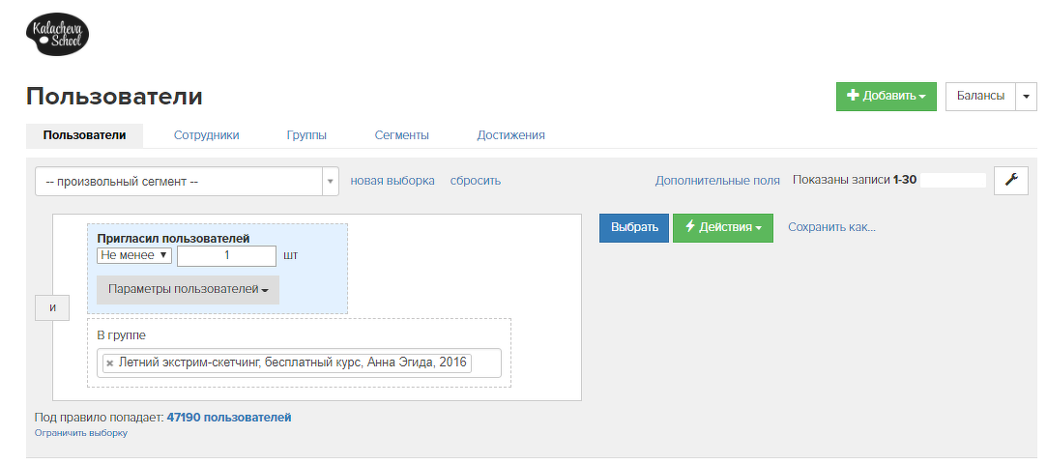1047x464 pixels.
Task: Open the 47190 пользователей link
Action: point(229,418)
